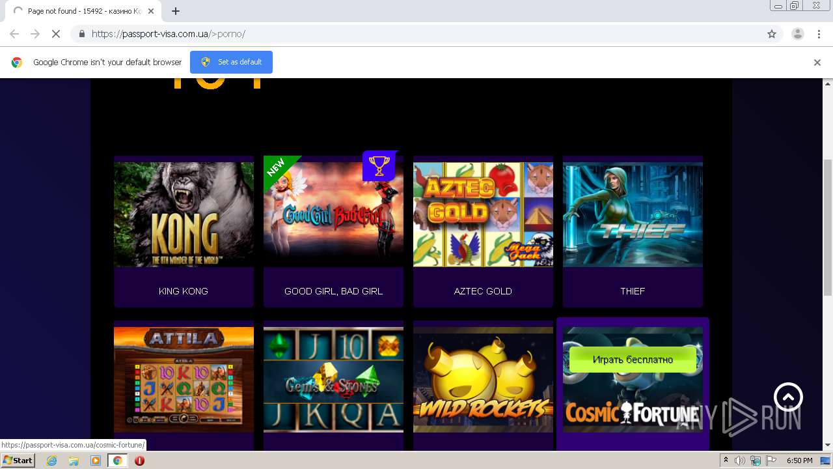
Task: Click the browser back arrow
Action: point(14,34)
